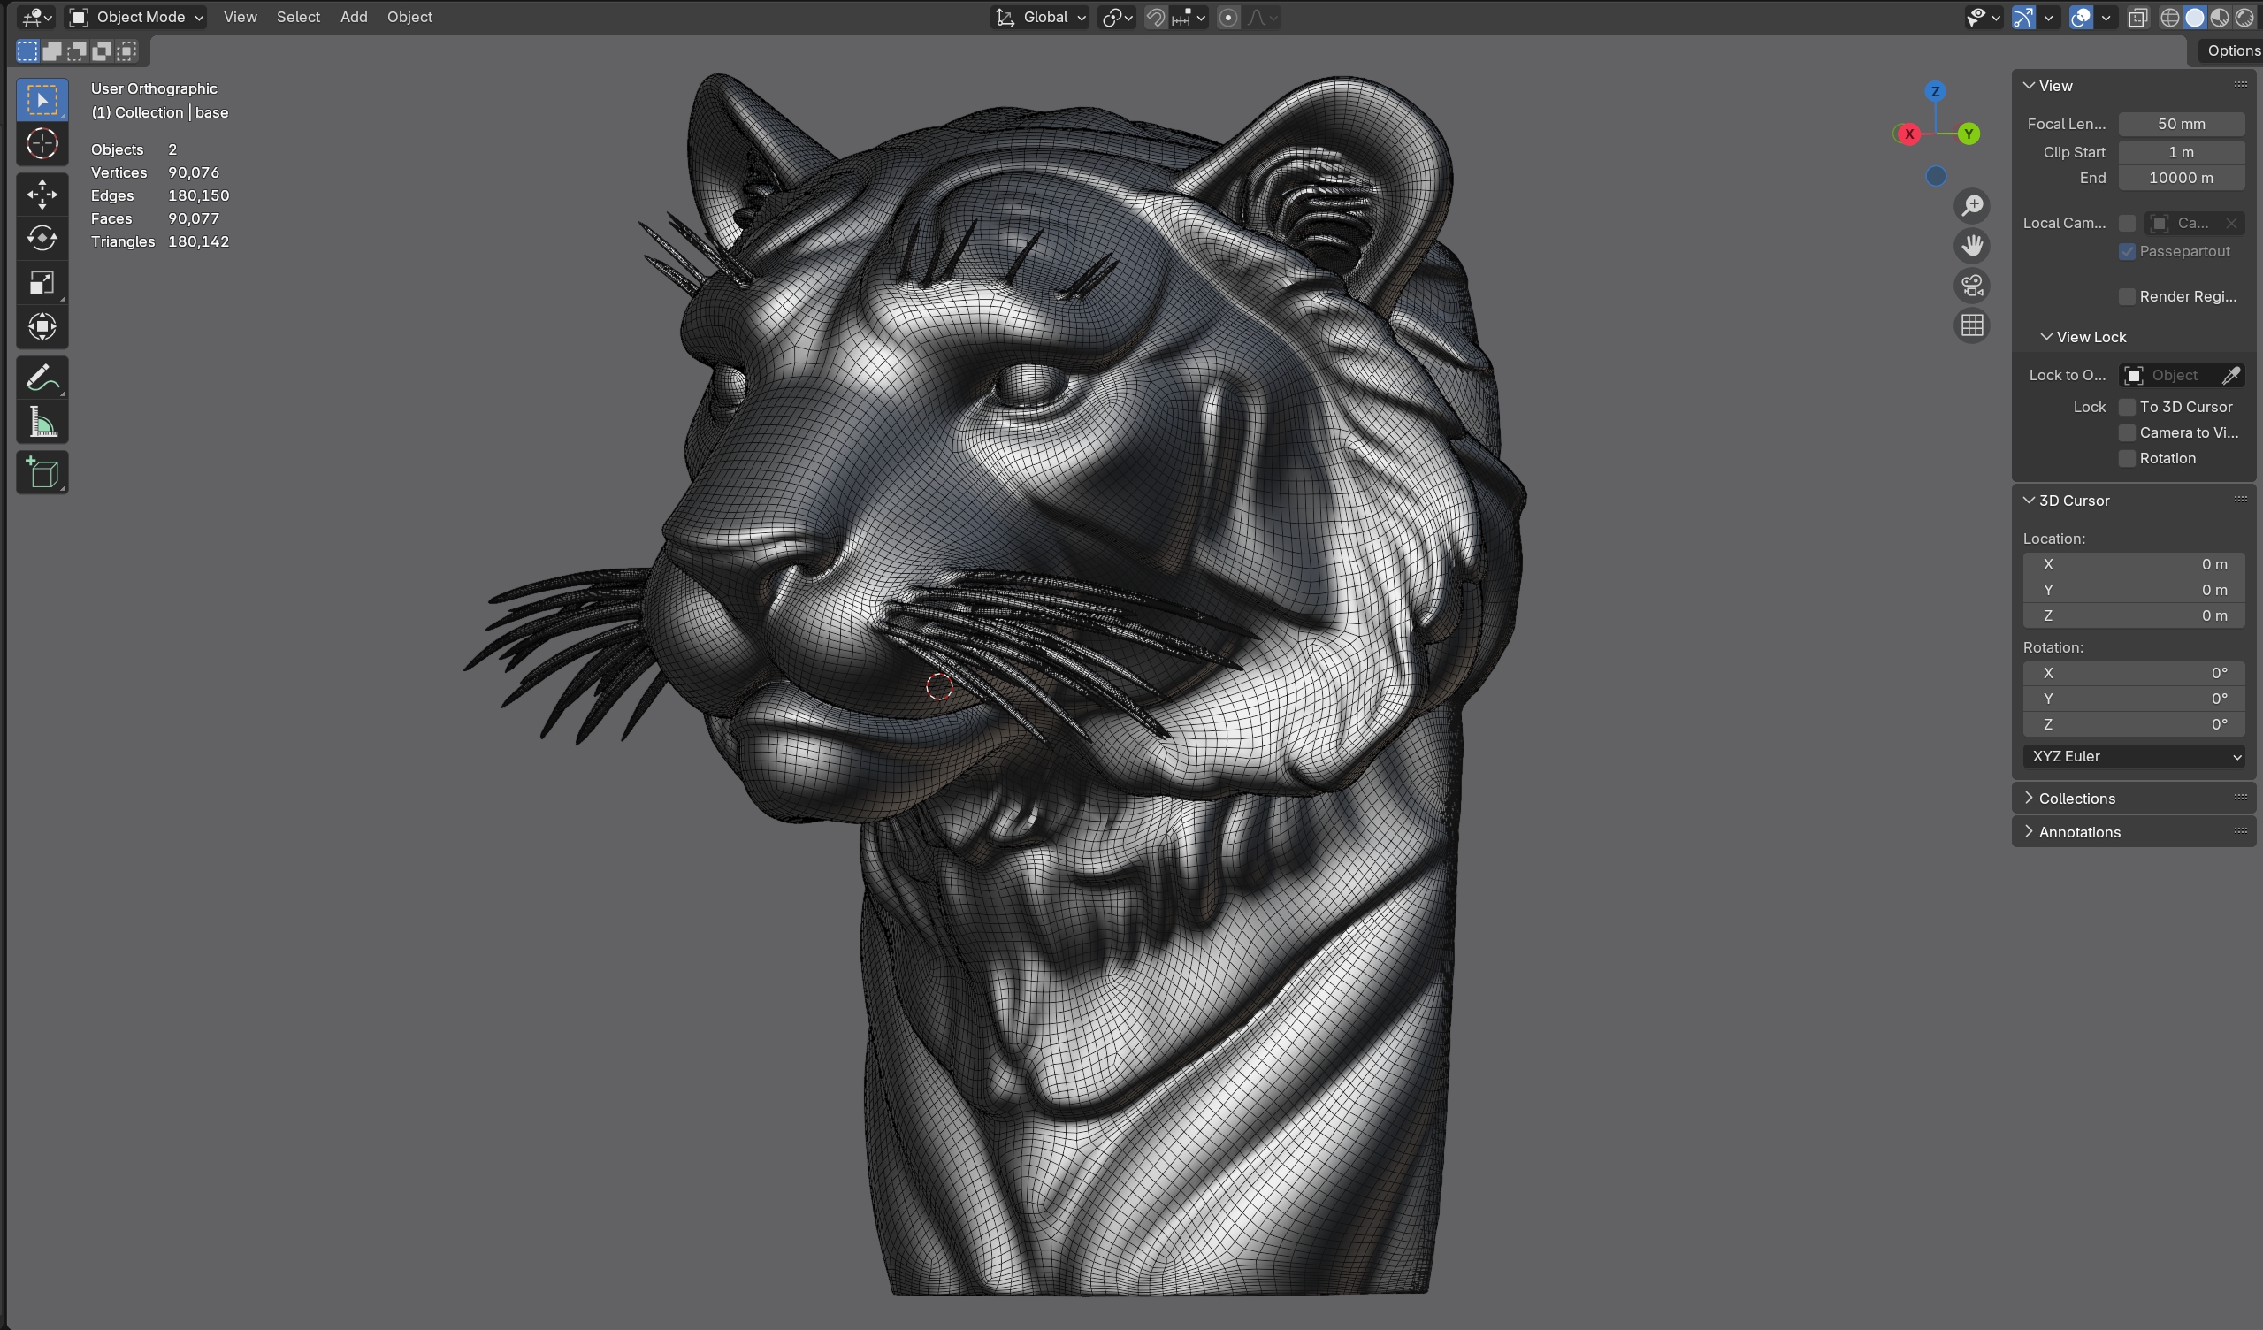Select the Scale tool icon
The width and height of the screenshot is (2263, 1330).
pyautogui.click(x=42, y=283)
